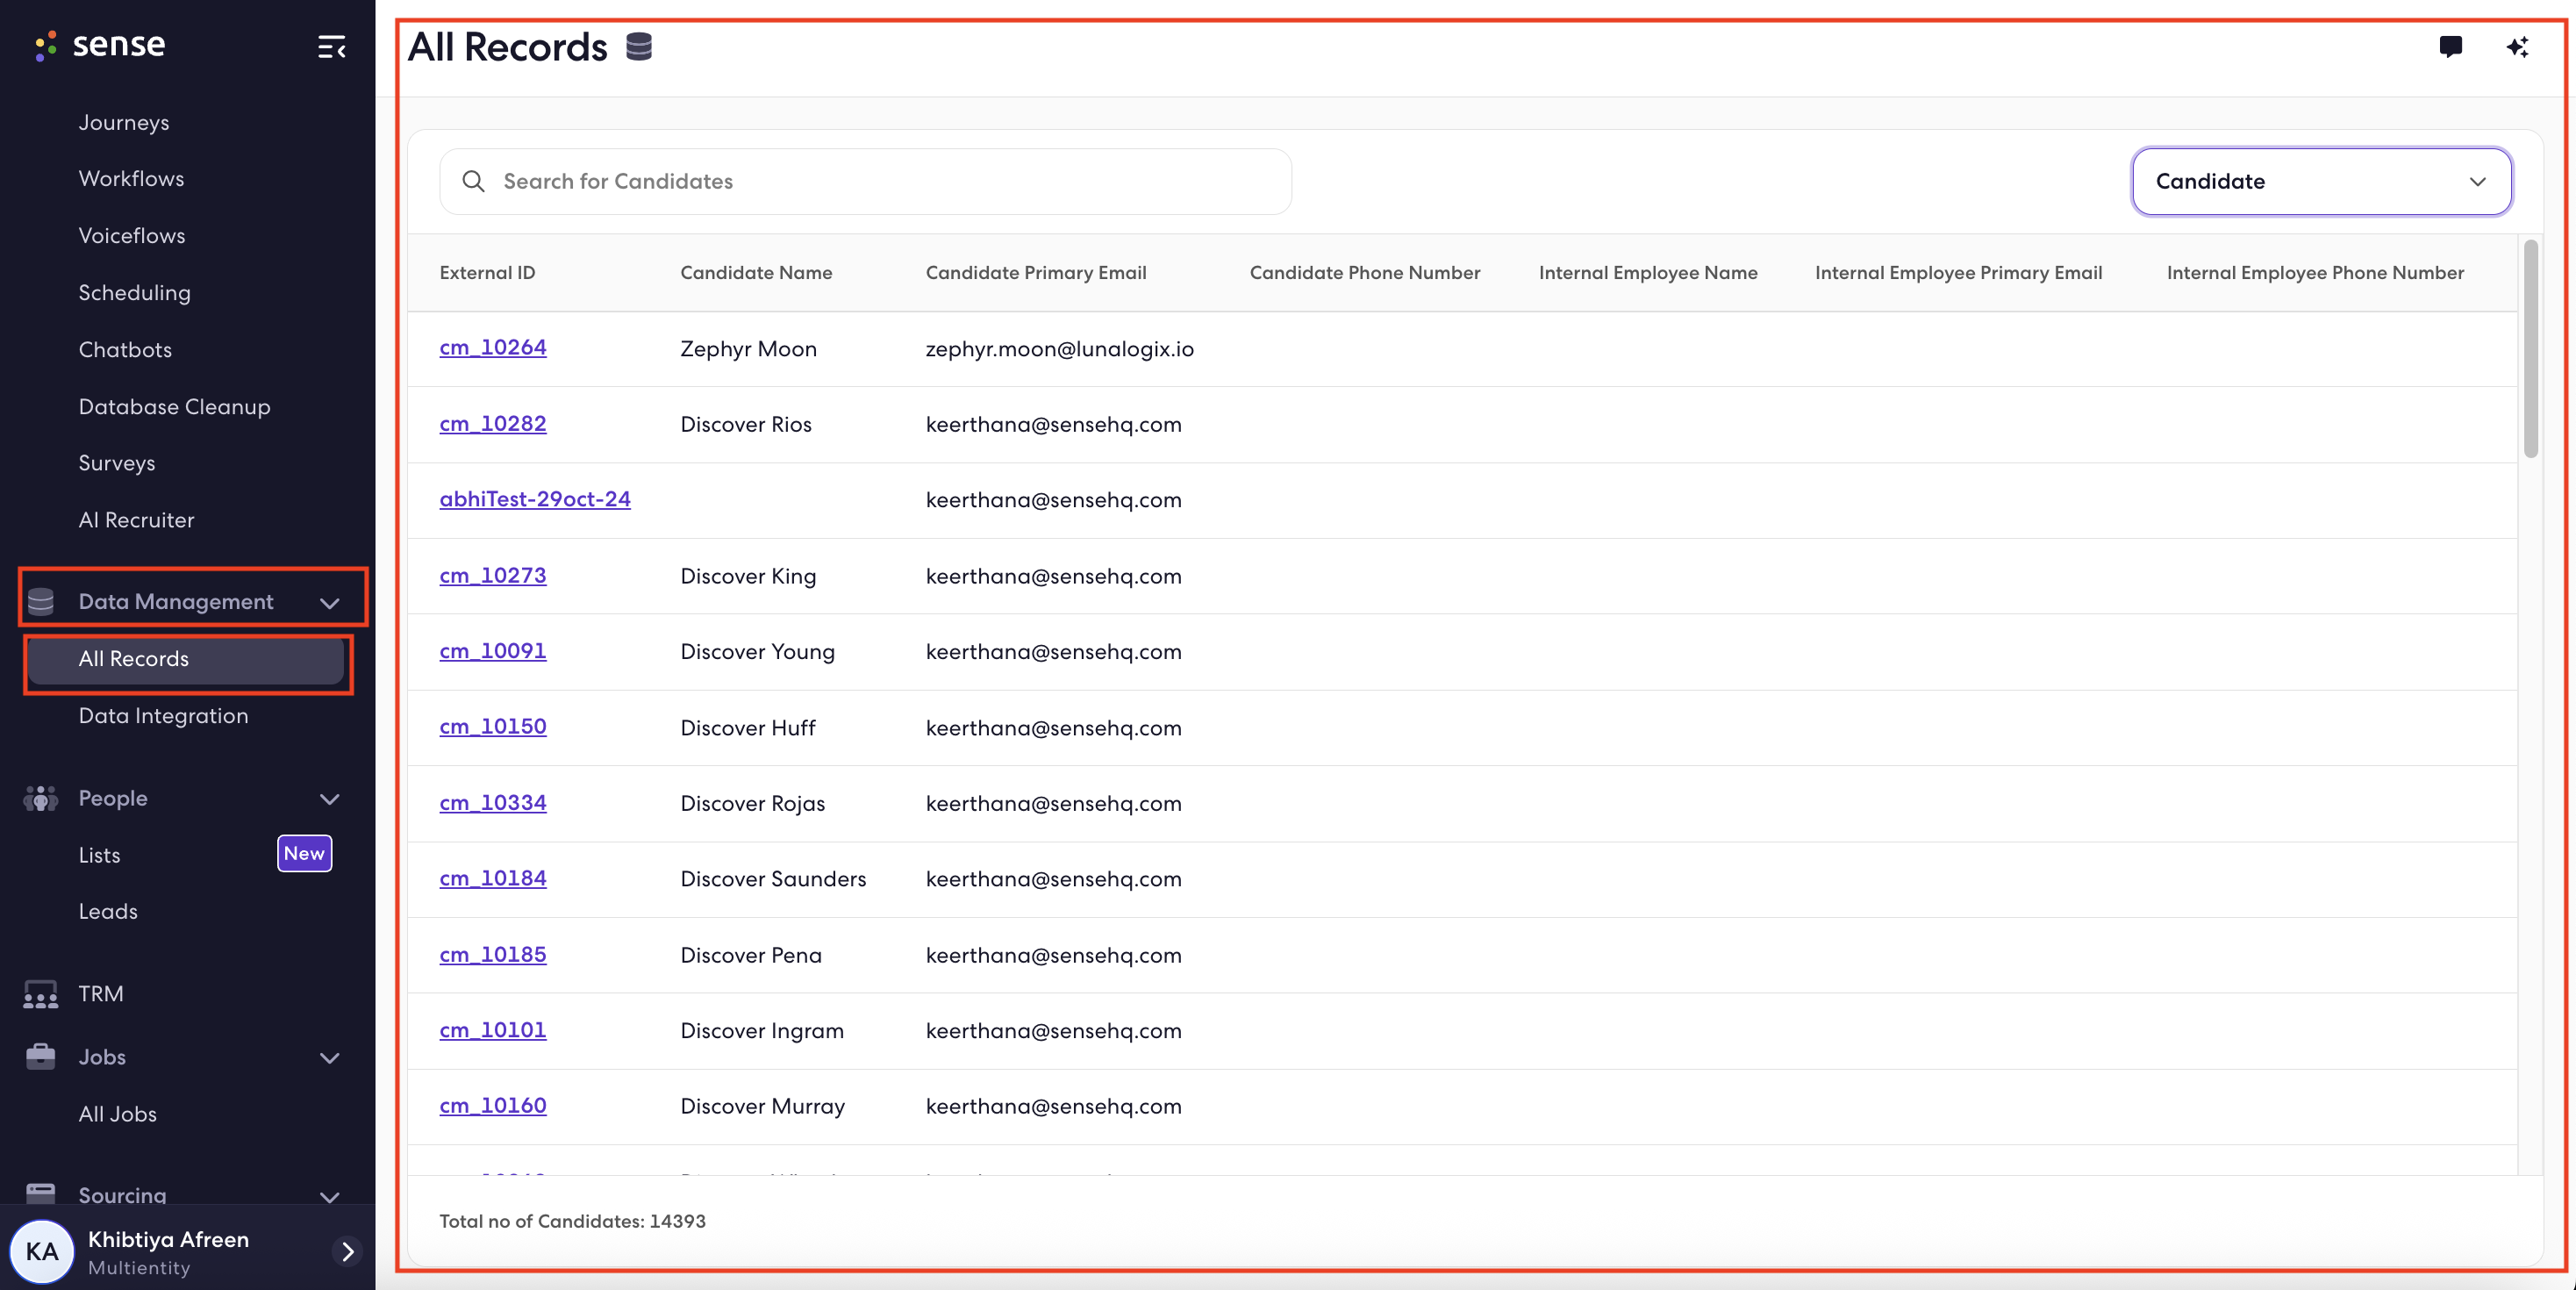Click the AI sparkle icon
The height and width of the screenshot is (1290, 2576).
point(2517,47)
